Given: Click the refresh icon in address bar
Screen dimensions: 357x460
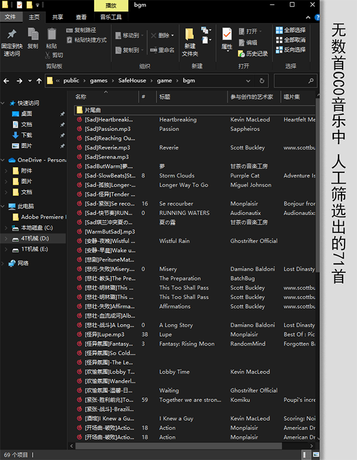Looking at the screenshot, I should click(x=262, y=80).
